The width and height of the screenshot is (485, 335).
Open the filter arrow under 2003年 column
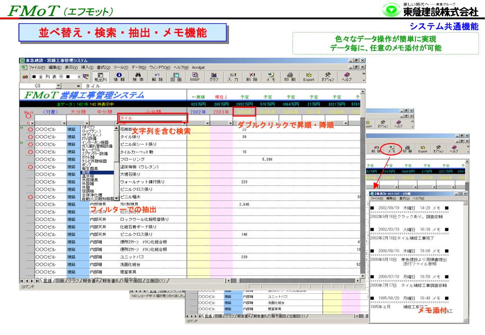[230, 123]
